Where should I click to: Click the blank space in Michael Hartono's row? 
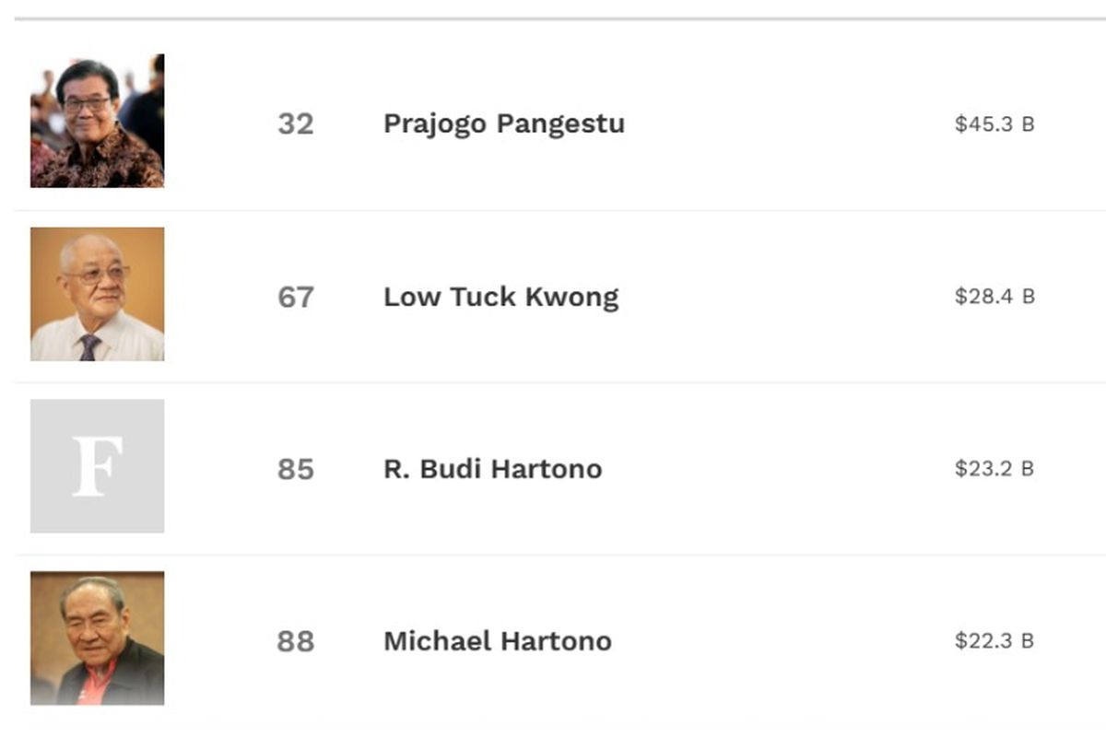(x=783, y=641)
